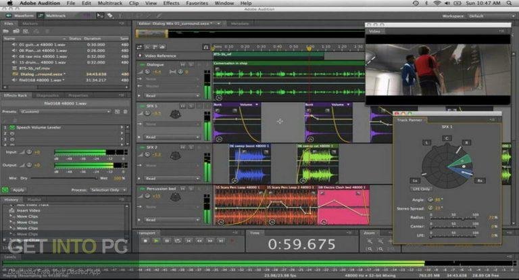
Task: Click the C channel button in Track Panner
Action: pyautogui.click(x=447, y=138)
